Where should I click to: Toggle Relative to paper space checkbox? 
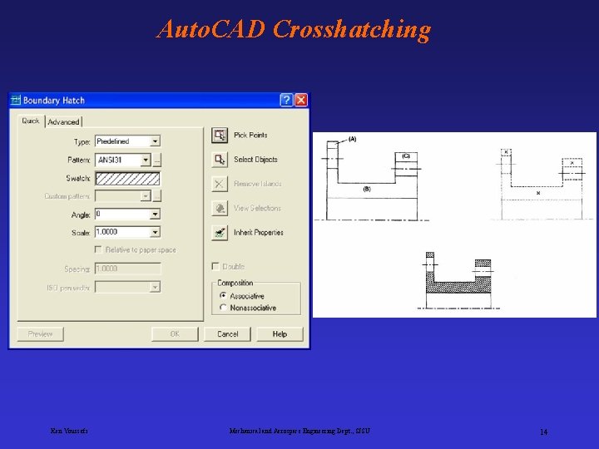98,249
